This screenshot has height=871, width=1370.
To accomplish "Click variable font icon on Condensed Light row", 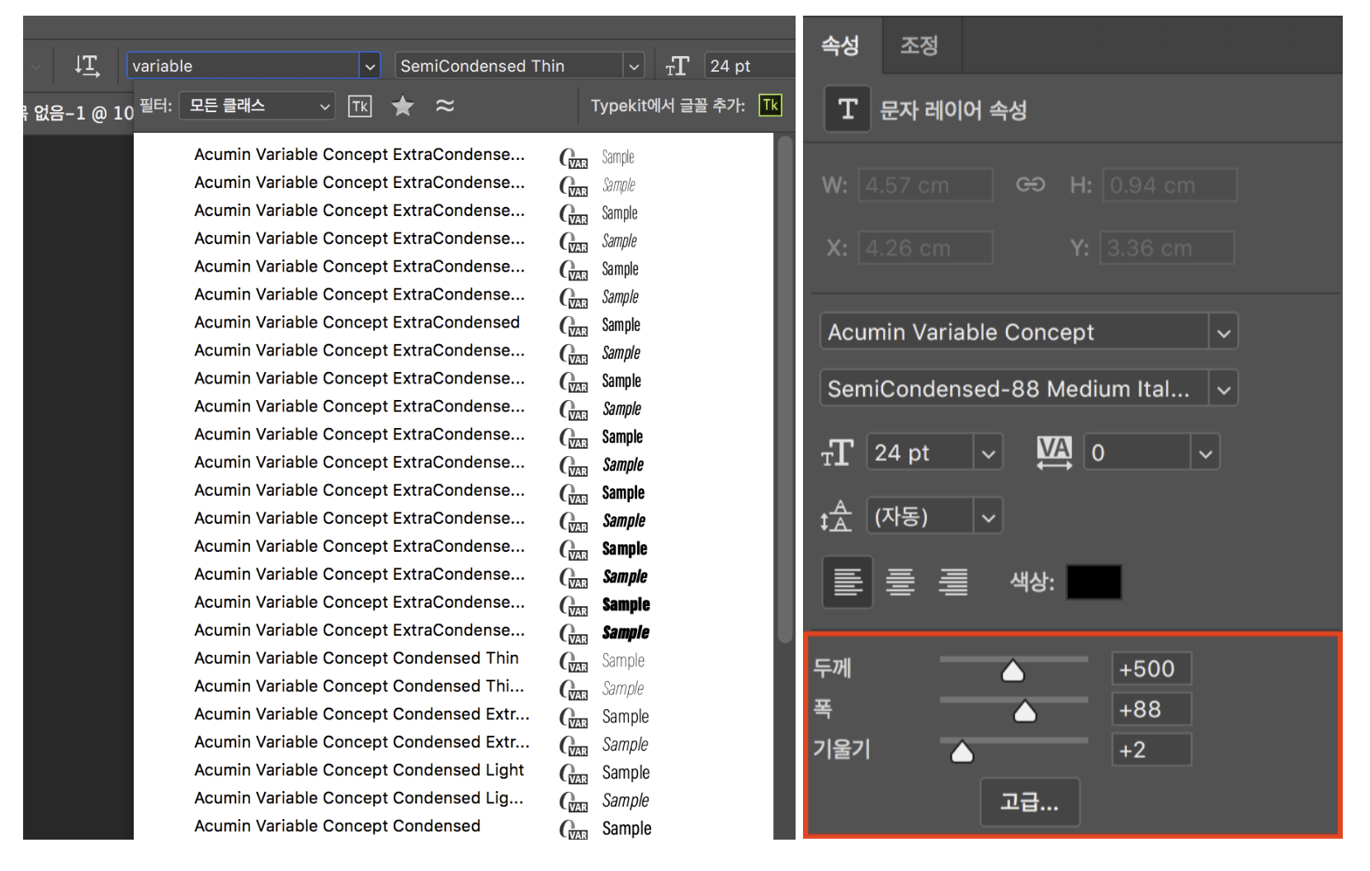I will pyautogui.click(x=574, y=773).
